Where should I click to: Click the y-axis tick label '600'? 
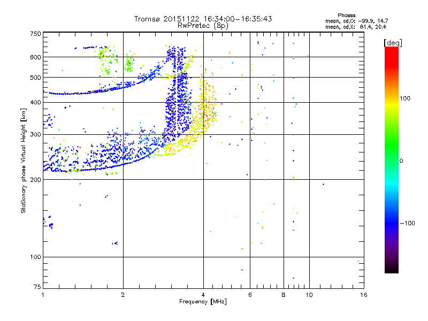point(35,57)
